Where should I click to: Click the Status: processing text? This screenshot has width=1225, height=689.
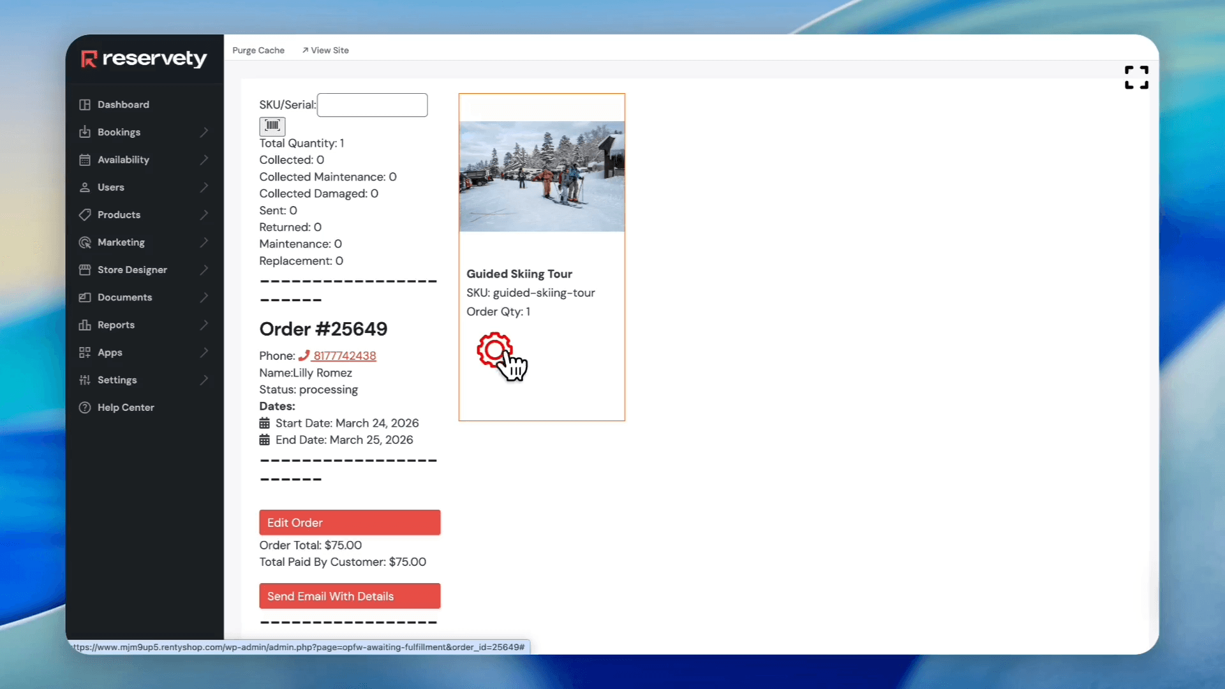[309, 390]
